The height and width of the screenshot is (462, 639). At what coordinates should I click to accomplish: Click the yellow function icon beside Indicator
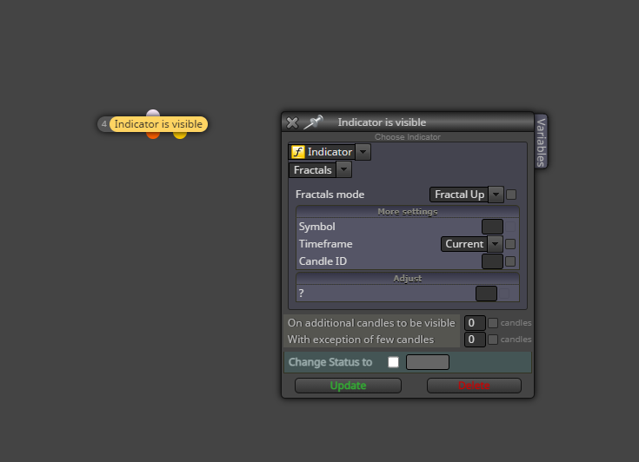click(x=298, y=152)
